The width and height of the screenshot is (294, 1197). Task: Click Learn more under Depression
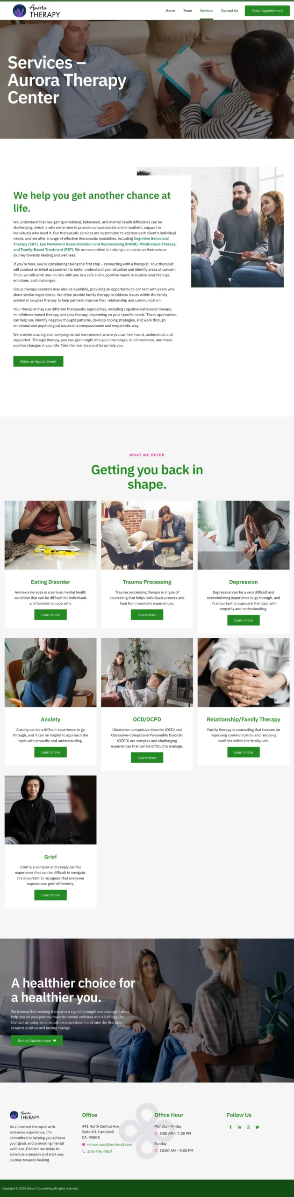click(244, 620)
